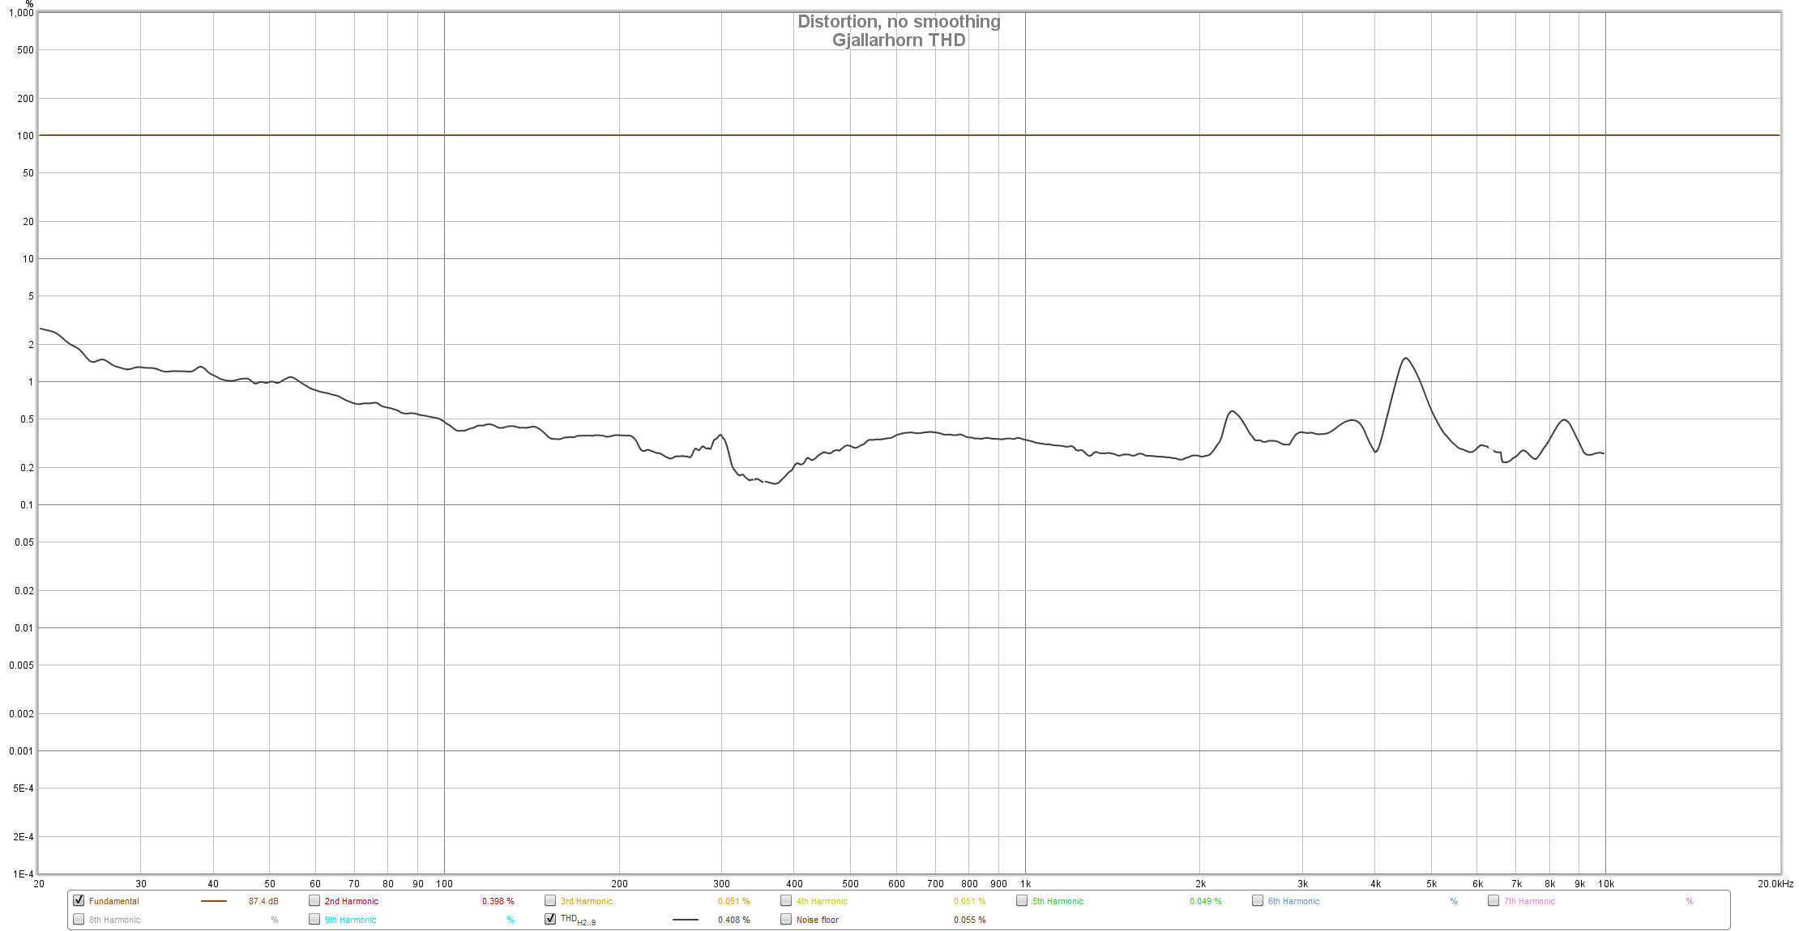
Task: Enable the 3rd Harmonic checkbox
Action: [x=550, y=900]
